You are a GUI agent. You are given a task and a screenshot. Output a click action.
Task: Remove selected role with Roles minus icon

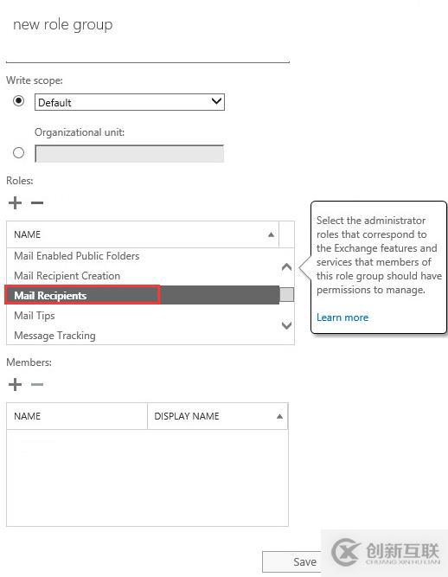(37, 202)
